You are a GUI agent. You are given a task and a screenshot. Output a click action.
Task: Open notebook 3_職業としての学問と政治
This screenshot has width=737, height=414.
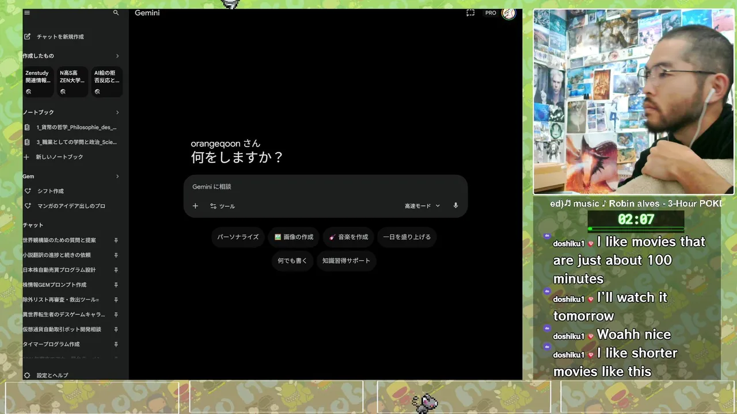click(x=71, y=142)
